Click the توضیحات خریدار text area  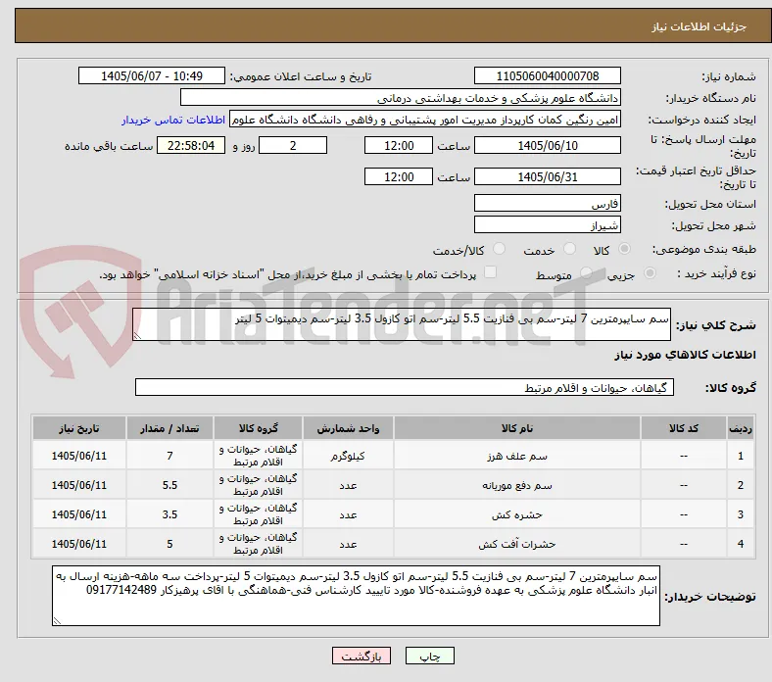tap(356, 596)
